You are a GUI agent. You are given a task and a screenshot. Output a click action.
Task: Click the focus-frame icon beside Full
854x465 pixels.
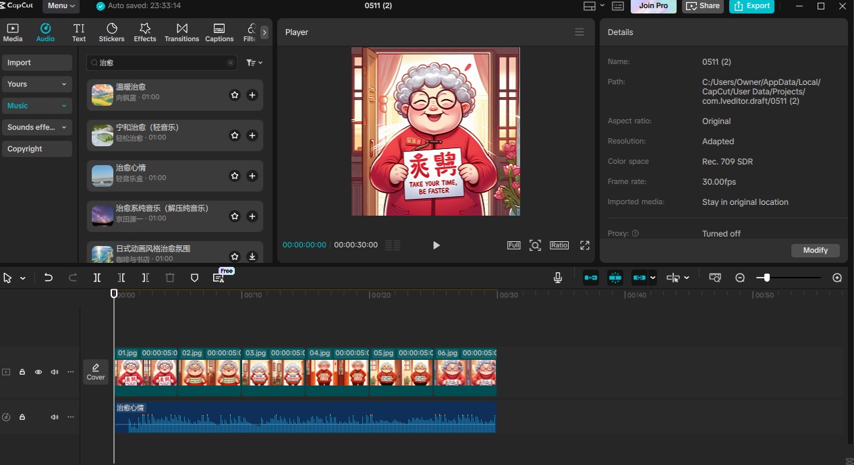coord(535,245)
